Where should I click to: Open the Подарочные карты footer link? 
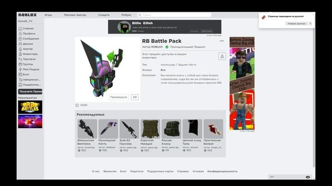[x=160, y=171]
